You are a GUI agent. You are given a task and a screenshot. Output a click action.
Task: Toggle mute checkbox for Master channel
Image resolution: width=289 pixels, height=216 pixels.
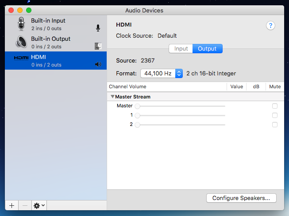tap(275, 106)
